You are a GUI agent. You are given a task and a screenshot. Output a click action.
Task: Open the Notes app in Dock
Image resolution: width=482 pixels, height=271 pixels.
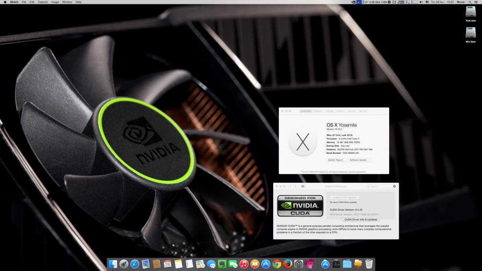(178, 264)
